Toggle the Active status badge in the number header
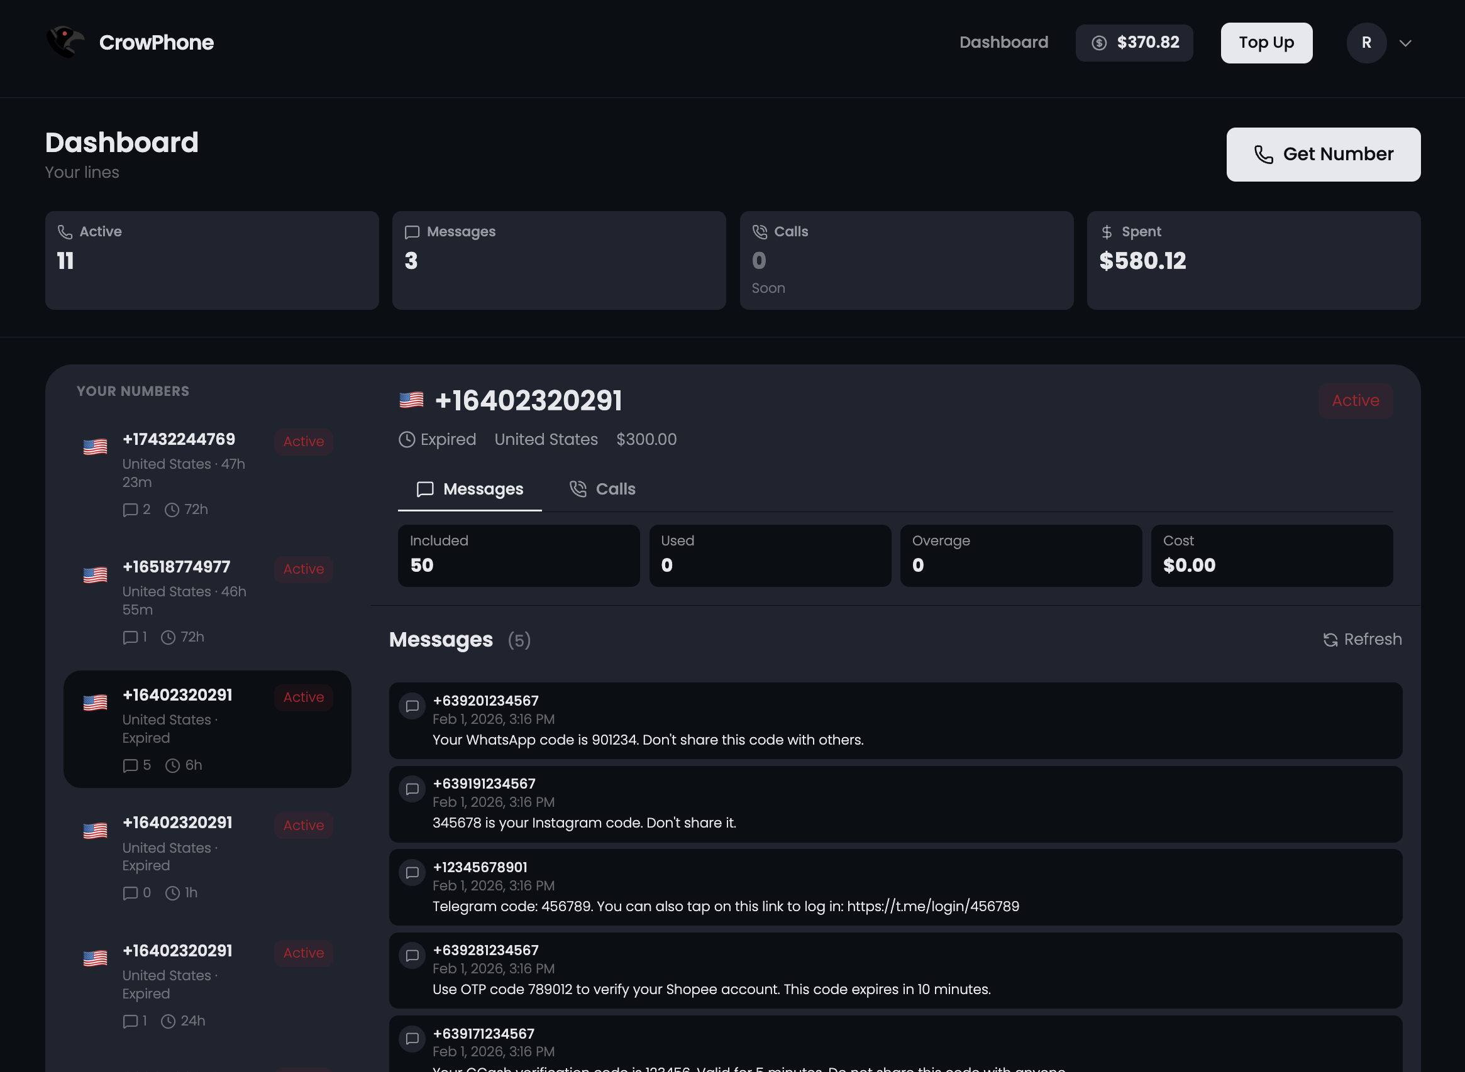1465x1072 pixels. (1355, 400)
